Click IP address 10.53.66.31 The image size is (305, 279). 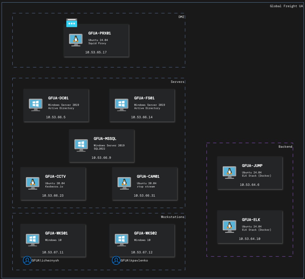tap(144, 196)
